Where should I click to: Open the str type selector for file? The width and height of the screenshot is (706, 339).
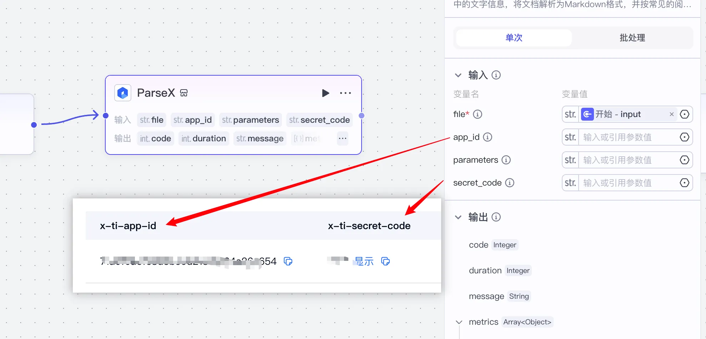coord(570,114)
